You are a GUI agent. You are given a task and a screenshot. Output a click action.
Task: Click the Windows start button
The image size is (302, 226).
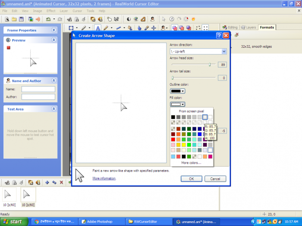(x=13, y=222)
